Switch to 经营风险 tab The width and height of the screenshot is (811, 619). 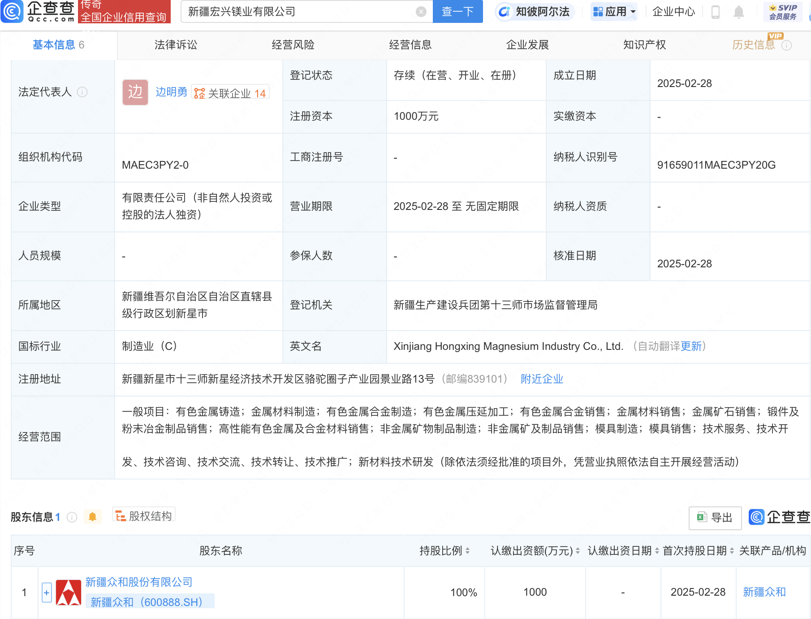pos(293,45)
